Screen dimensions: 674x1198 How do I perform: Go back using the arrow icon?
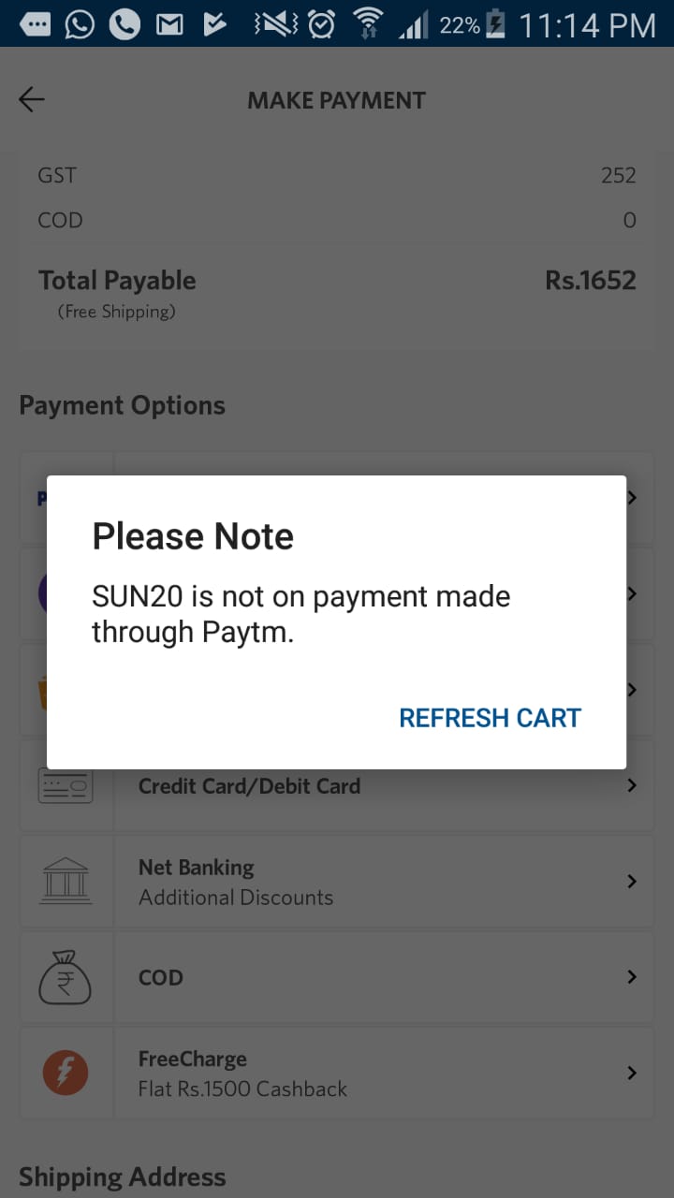pyautogui.click(x=32, y=100)
